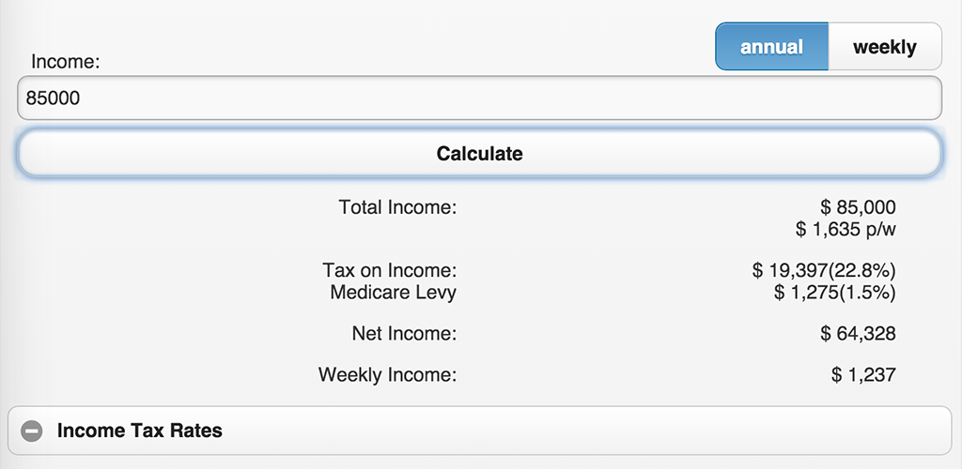The height and width of the screenshot is (469, 962).
Task: Switch to annual income mode
Action: [x=771, y=47]
